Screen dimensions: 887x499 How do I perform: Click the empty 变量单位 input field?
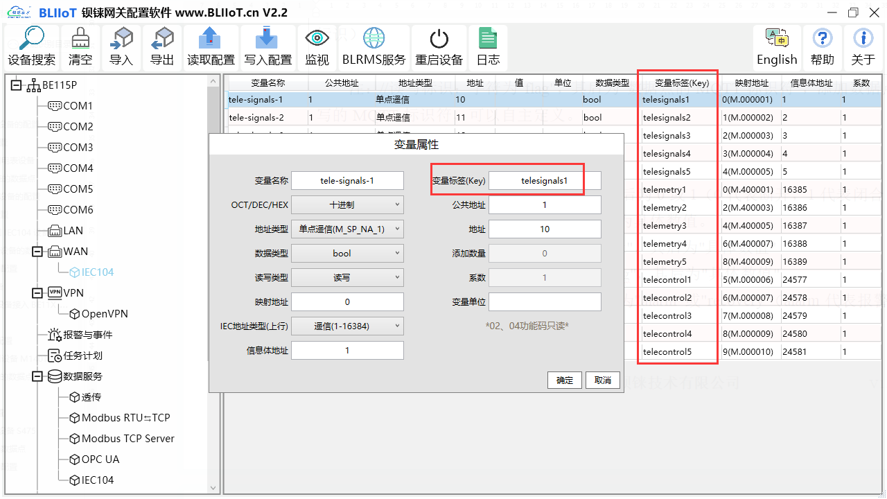point(545,302)
